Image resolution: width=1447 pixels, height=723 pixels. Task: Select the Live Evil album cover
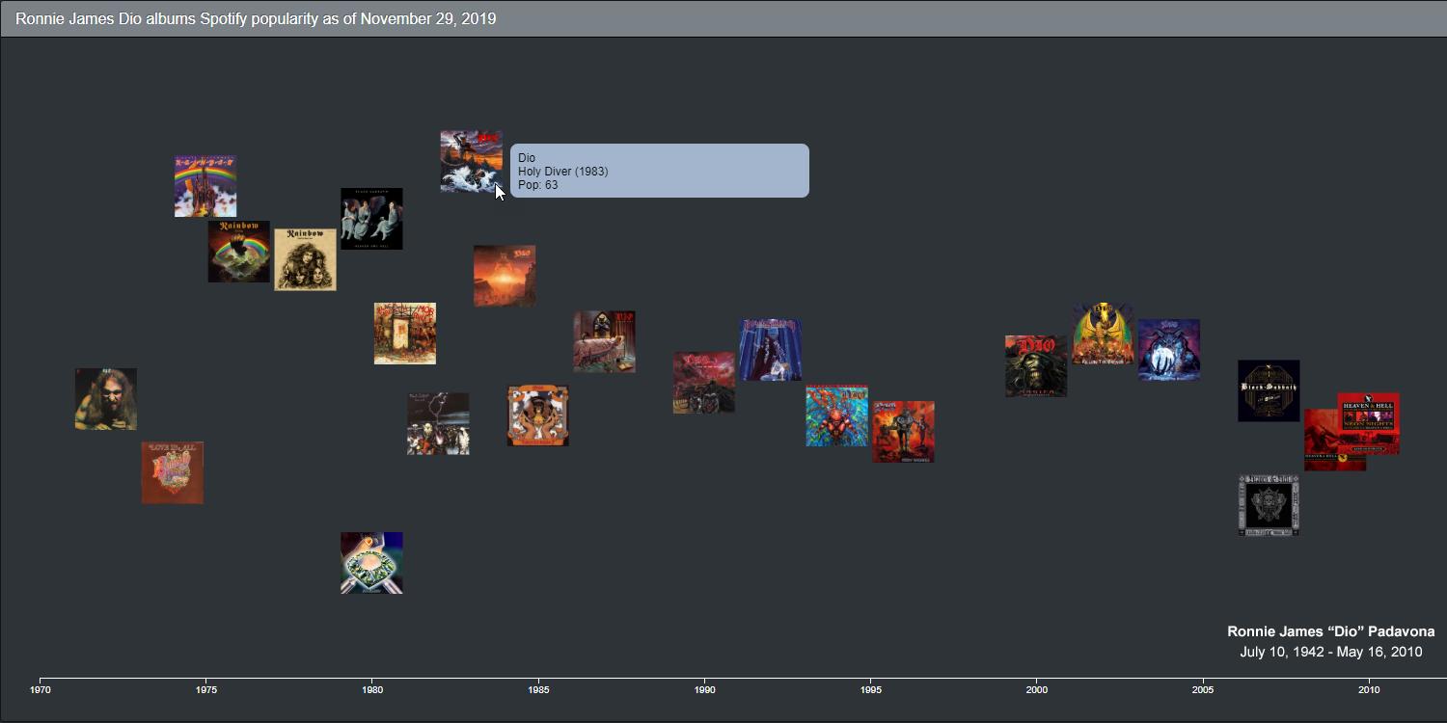(x=438, y=423)
